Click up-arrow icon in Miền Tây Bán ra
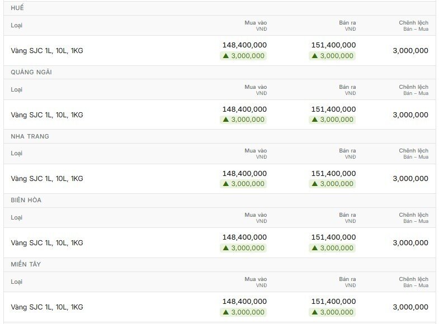This screenshot has height=324, width=439. 315,312
